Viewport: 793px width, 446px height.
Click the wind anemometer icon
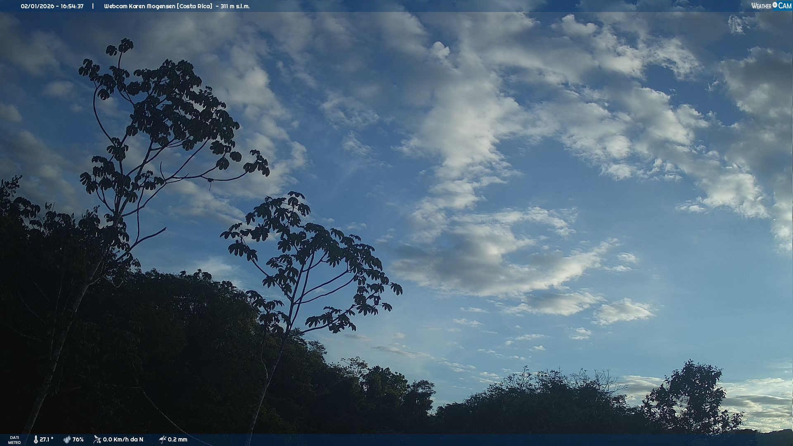click(x=97, y=439)
